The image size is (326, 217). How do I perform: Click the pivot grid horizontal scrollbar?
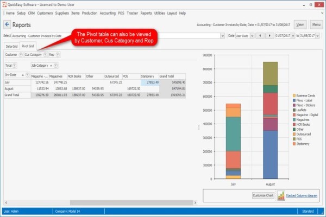tap(131, 202)
